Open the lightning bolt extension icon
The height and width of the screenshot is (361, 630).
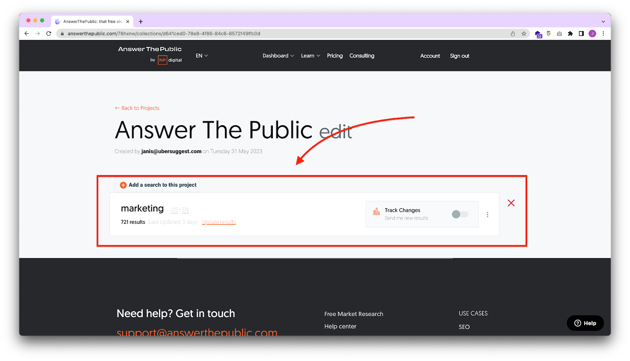(x=548, y=34)
